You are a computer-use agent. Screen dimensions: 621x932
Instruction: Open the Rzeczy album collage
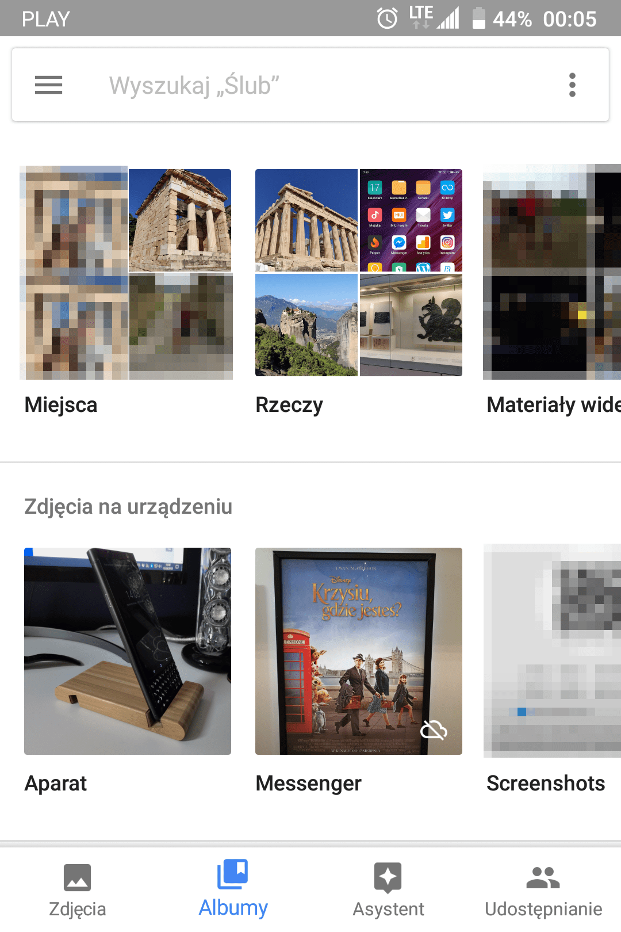click(359, 273)
